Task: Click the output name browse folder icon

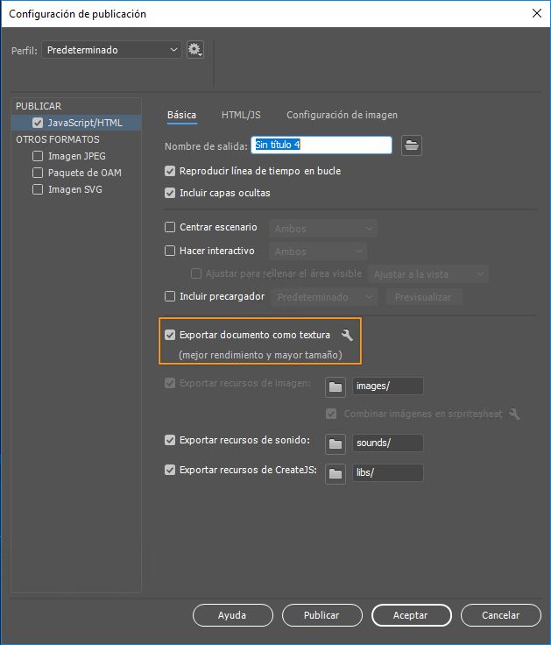Action: 412,145
